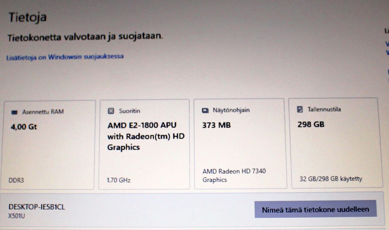Screen dimensions: 389x230
Task: Click the text Tietokonetta valvotaan ja suojataan
Action: [x=85, y=37]
